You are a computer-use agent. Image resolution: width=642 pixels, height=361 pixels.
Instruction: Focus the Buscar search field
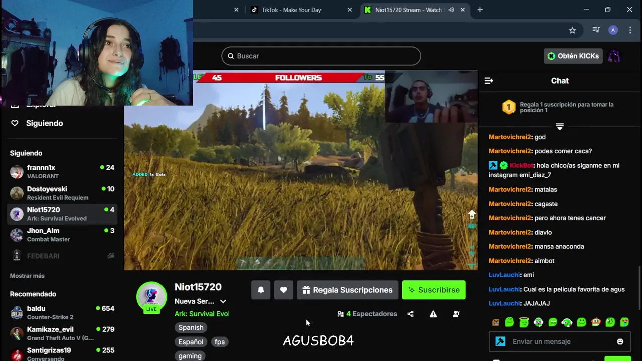click(321, 56)
